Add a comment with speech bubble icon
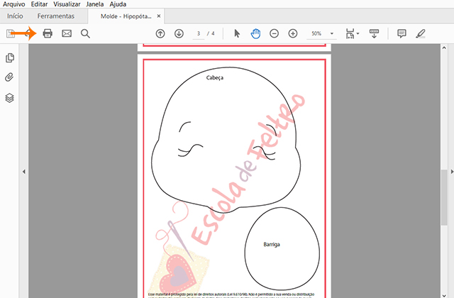454x298 pixels. 402,33
